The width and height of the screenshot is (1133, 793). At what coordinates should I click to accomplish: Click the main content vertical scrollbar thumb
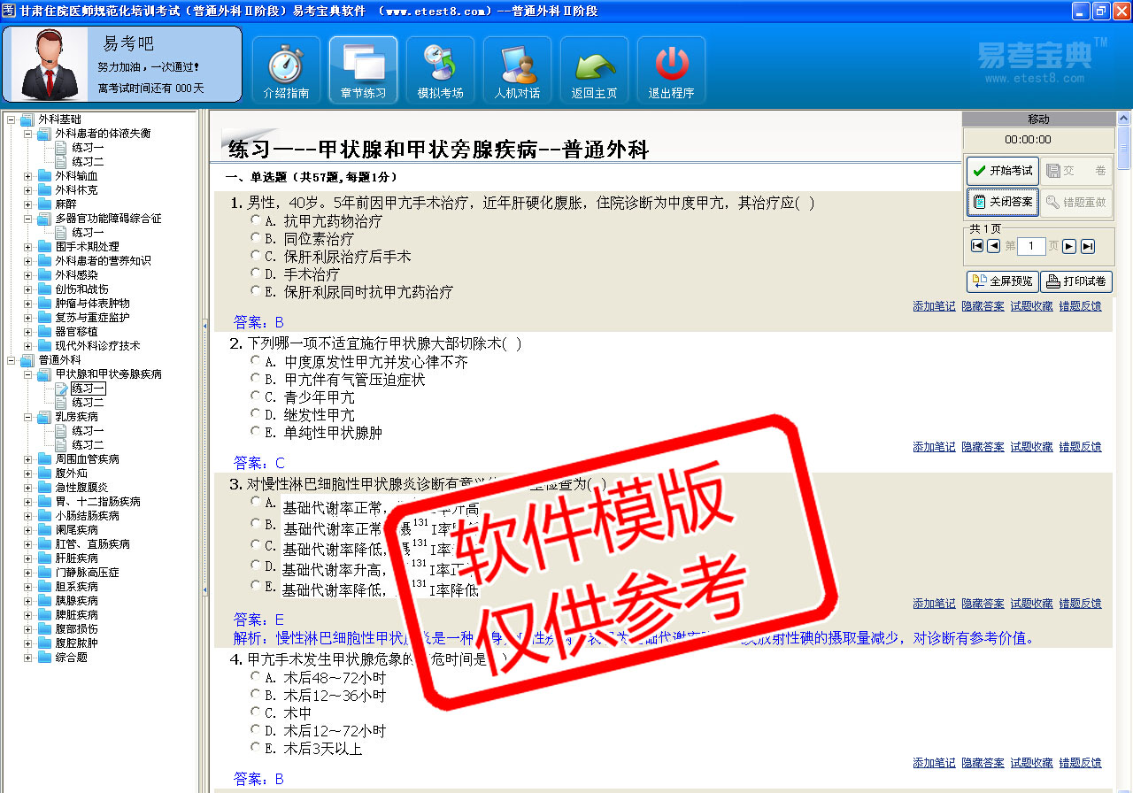[x=1123, y=146]
